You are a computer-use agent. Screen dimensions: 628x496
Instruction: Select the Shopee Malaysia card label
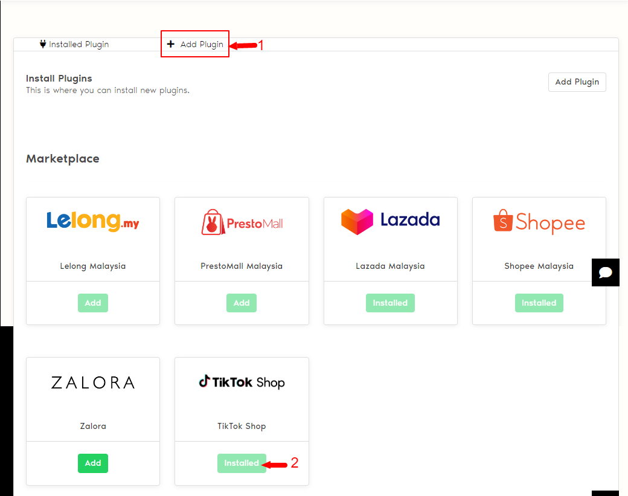tap(539, 266)
